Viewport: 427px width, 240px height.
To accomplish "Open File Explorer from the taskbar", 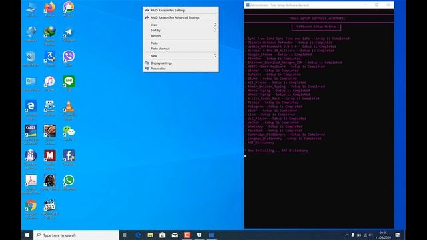I will coord(150,235).
